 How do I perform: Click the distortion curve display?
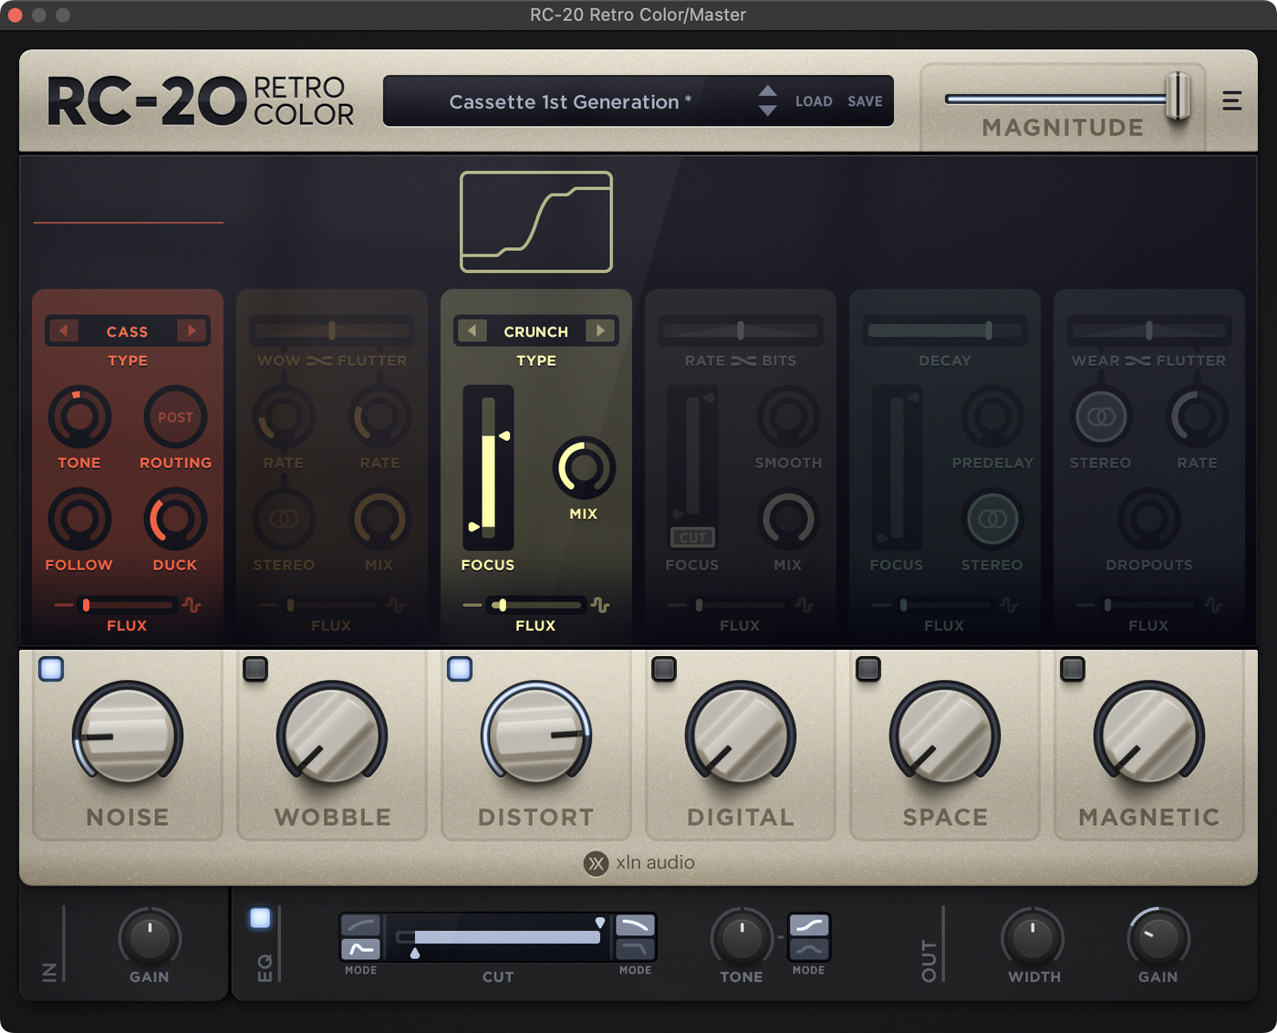point(536,222)
